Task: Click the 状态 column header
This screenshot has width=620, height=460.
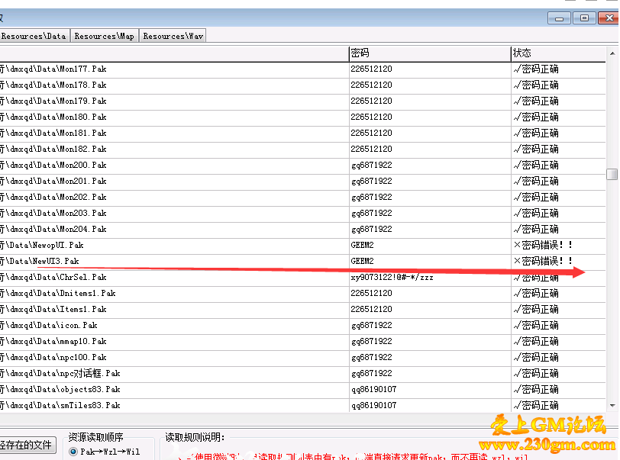Action: point(558,53)
